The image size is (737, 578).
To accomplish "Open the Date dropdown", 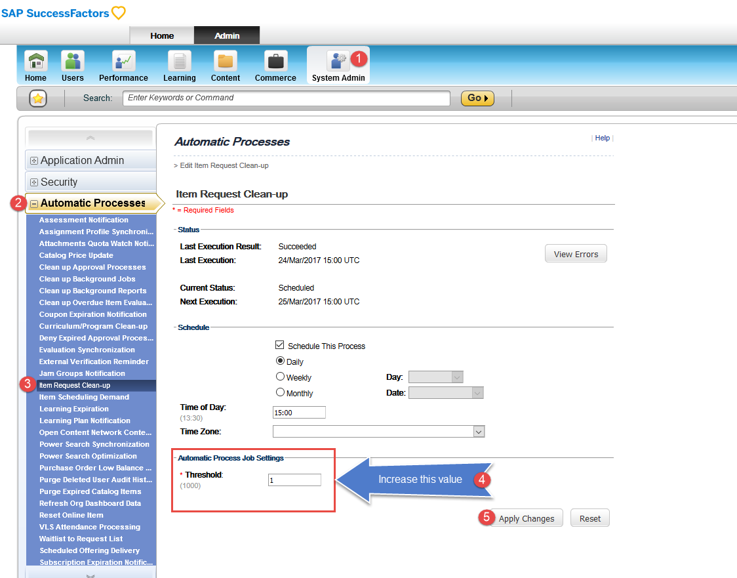I will click(446, 393).
